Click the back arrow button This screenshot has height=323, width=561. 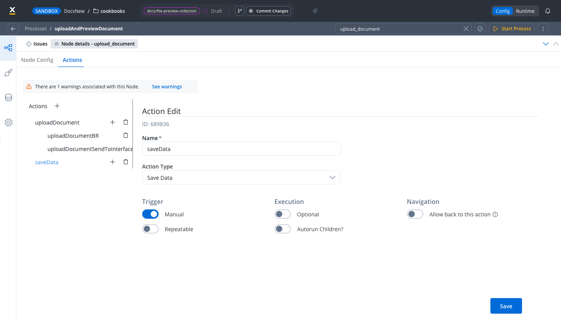tap(13, 28)
